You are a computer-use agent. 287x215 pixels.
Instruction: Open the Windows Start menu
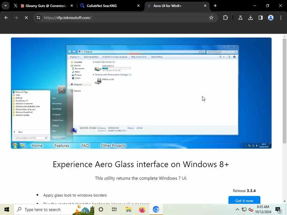click(7, 209)
